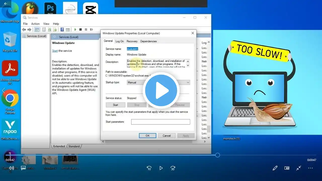Click the Windows Update heading in Services pane

click(x=63, y=43)
